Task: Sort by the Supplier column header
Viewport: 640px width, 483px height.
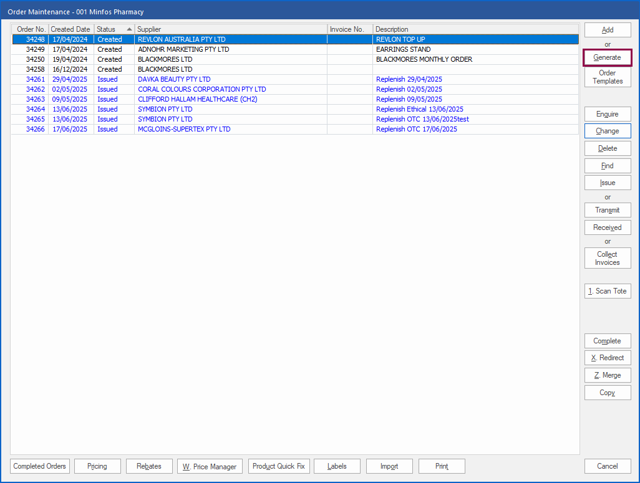Action: (231, 29)
